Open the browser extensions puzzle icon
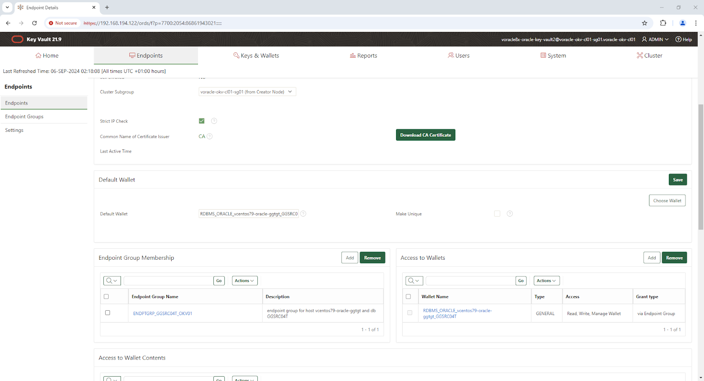Image resolution: width=704 pixels, height=381 pixels. click(x=663, y=23)
